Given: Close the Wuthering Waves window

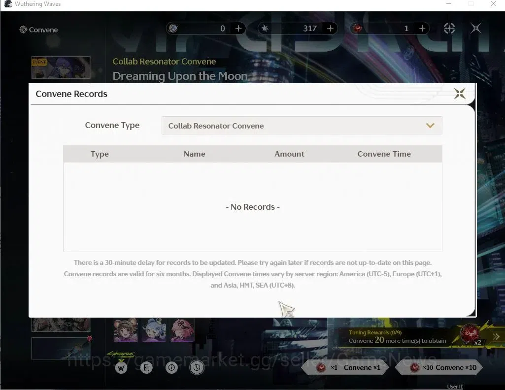Looking at the screenshot, I should [493, 4].
